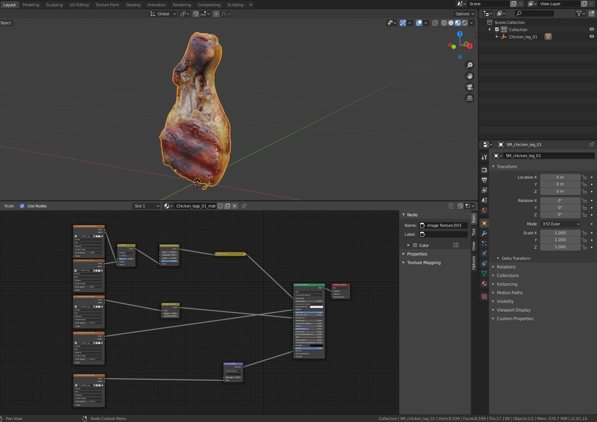597x422 pixels.
Task: Expand the node Color panel
Action: pyautogui.click(x=408, y=245)
